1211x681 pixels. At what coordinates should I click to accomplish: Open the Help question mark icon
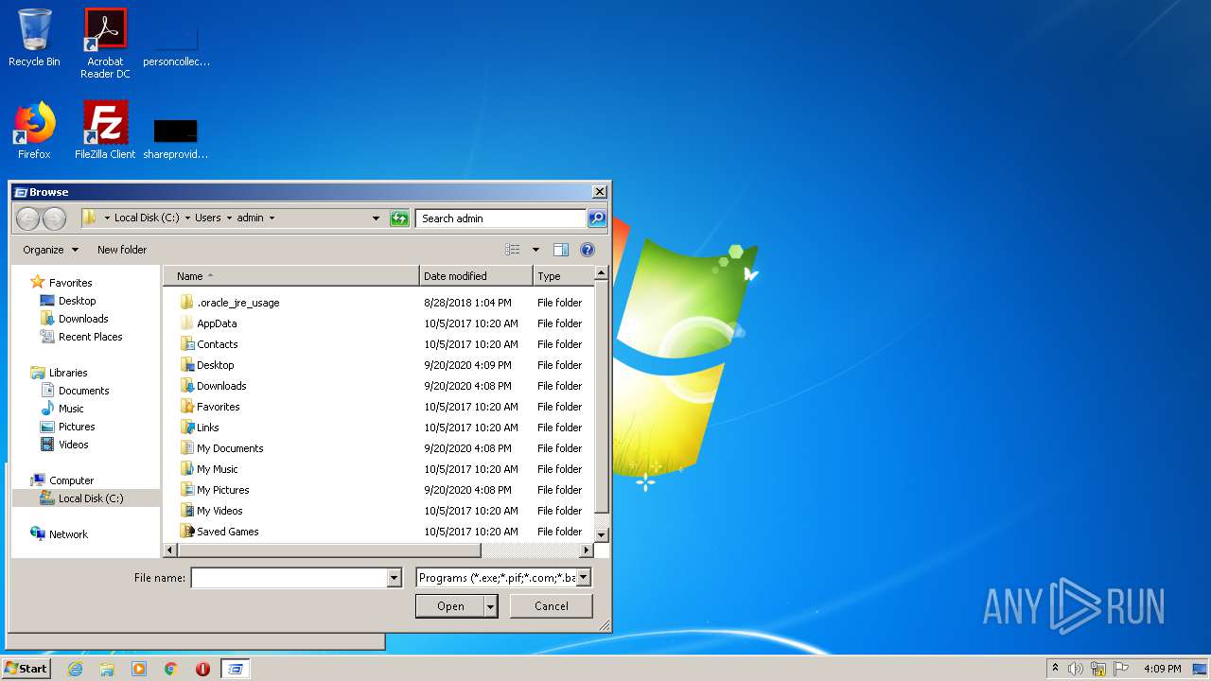tap(588, 250)
